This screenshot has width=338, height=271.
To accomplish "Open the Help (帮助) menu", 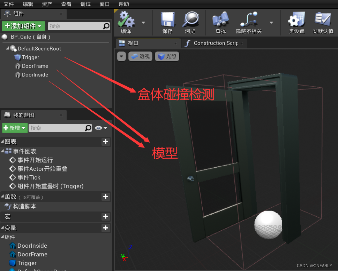I will pos(124,4).
